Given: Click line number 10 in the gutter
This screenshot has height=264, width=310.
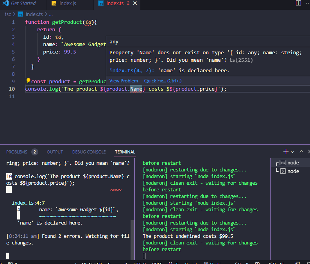Looking at the screenshot, I should (x=12, y=89).
